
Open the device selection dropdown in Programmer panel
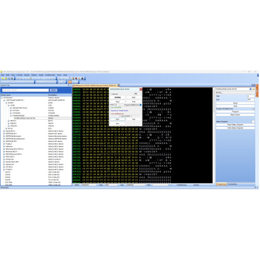(x=251, y=89)
